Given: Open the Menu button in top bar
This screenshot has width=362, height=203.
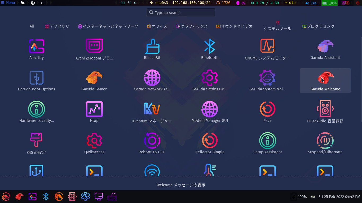Looking at the screenshot, I should [8, 3].
